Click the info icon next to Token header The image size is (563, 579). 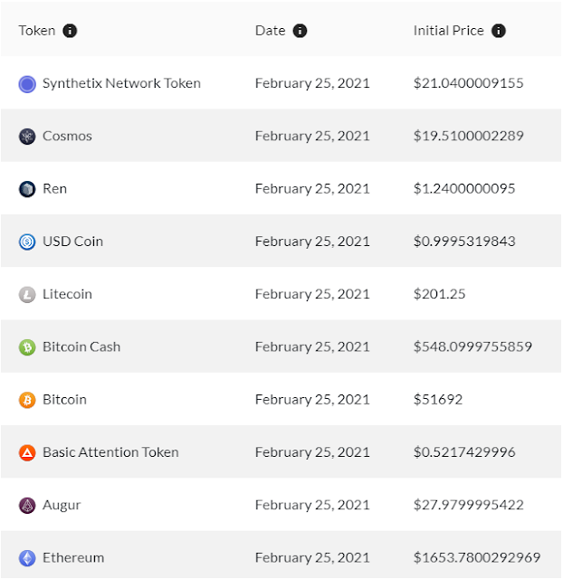coord(70,31)
